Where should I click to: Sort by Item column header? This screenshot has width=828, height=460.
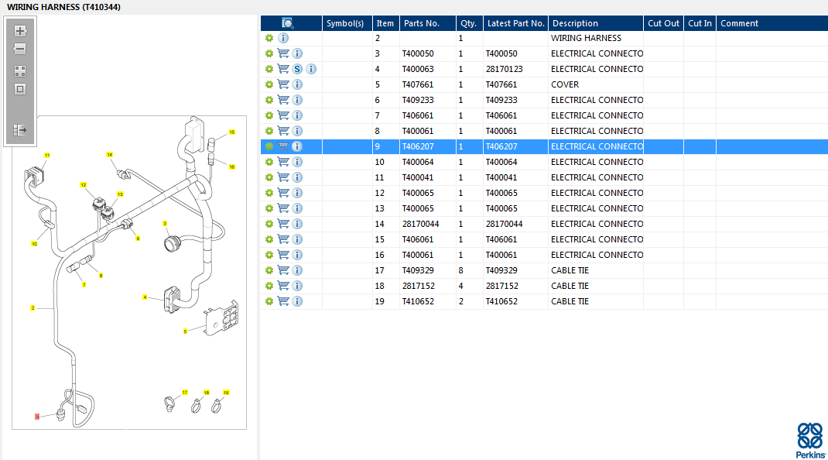click(x=385, y=23)
